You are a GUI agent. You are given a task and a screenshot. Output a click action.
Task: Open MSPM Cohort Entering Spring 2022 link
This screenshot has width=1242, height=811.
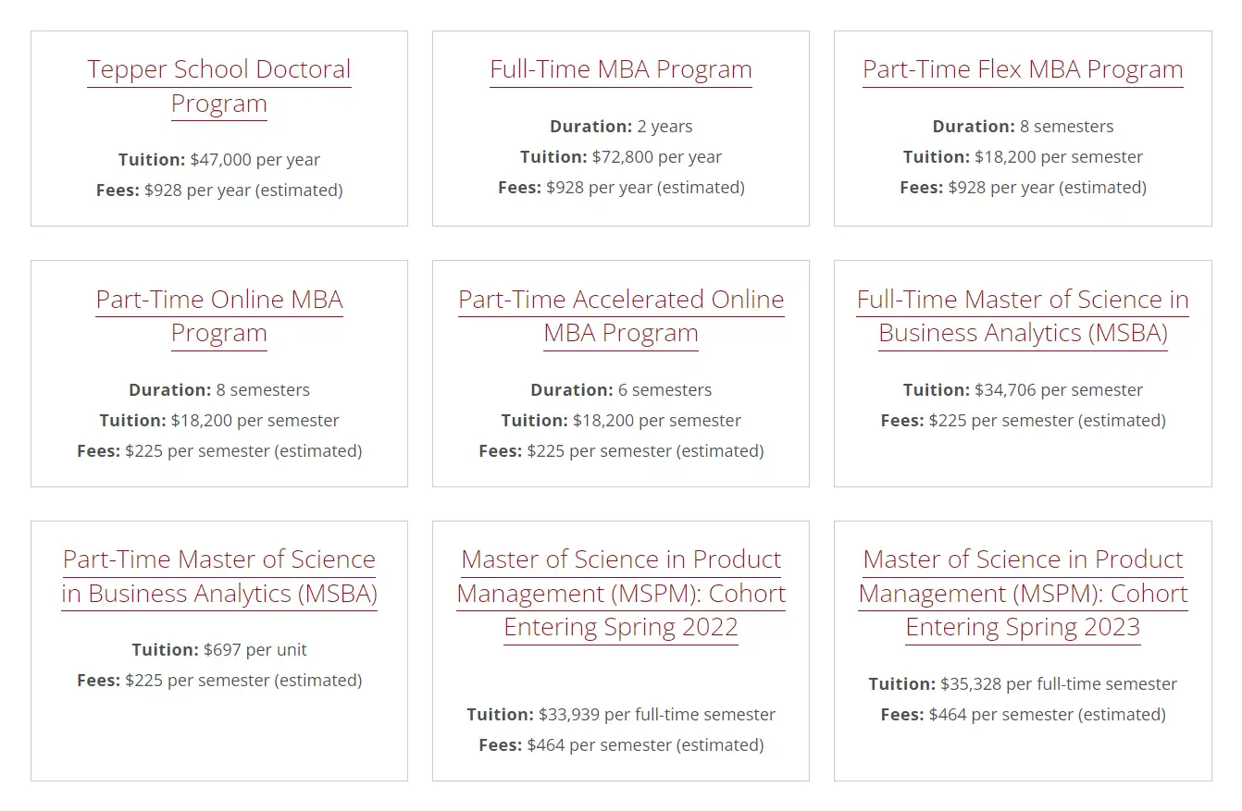[x=621, y=593]
